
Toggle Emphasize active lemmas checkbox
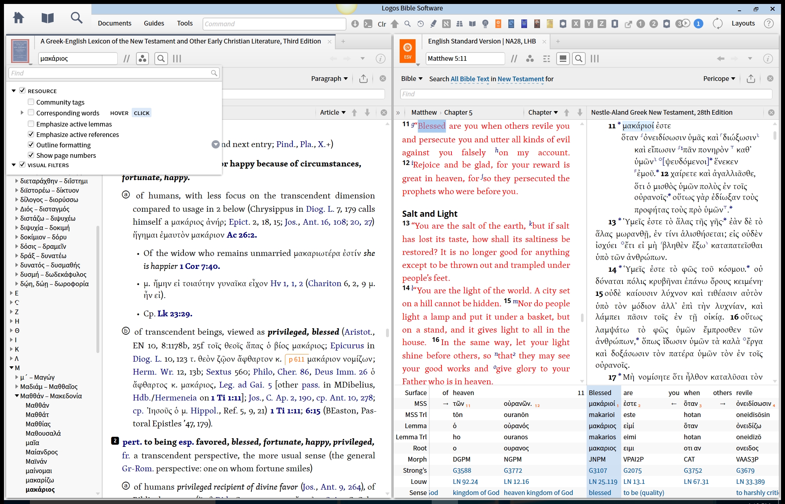(x=31, y=124)
